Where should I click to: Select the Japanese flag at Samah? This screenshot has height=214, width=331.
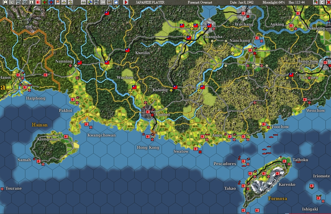39,161
